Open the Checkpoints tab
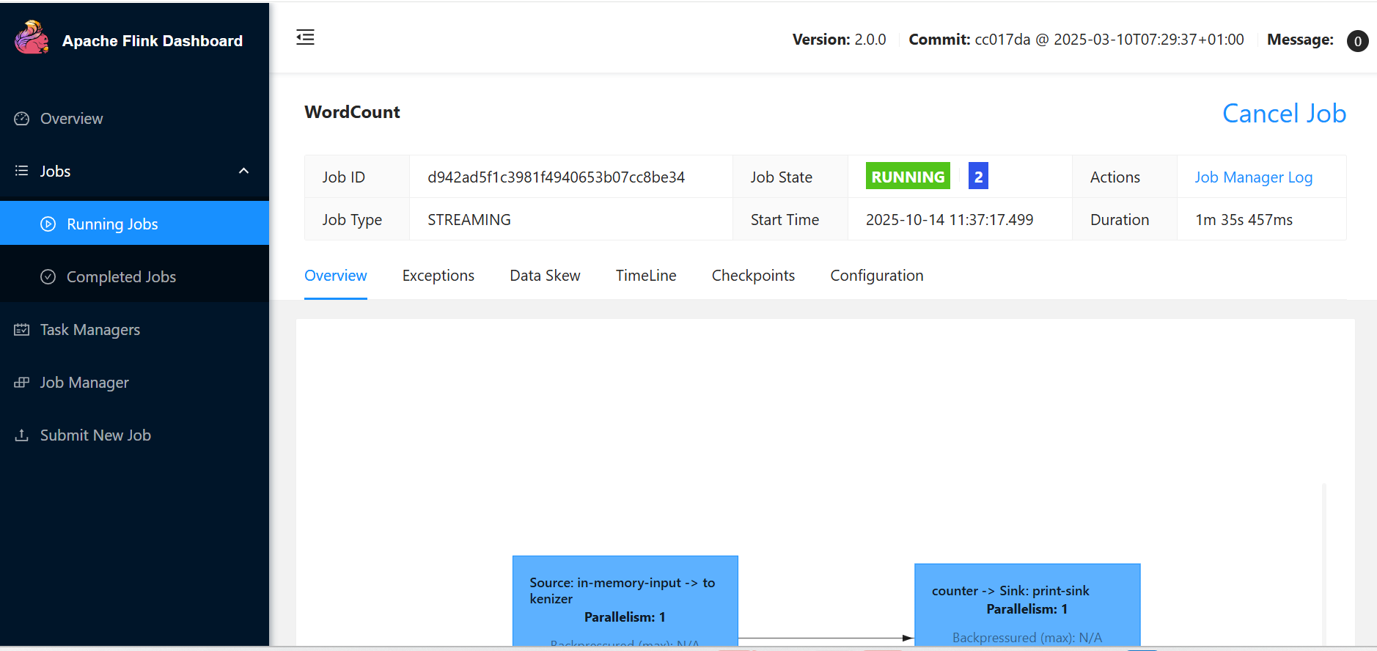This screenshot has height=651, width=1377. [753, 276]
